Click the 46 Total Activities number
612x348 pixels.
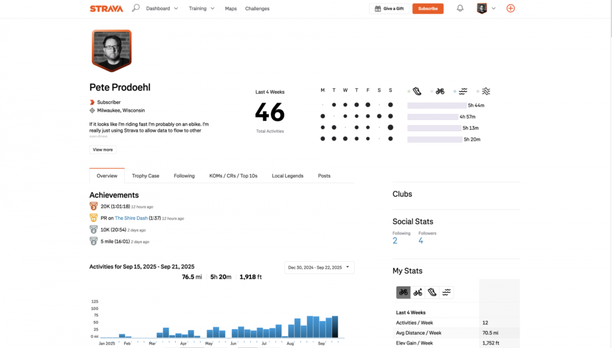click(x=270, y=112)
